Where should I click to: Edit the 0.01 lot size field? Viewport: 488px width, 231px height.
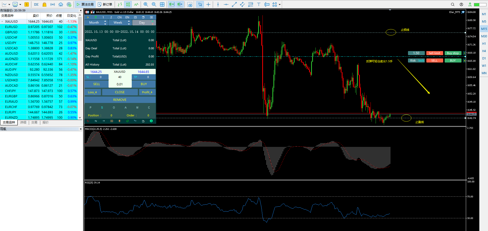click(x=120, y=84)
